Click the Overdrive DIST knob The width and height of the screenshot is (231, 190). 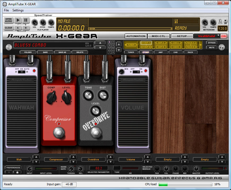(103, 95)
